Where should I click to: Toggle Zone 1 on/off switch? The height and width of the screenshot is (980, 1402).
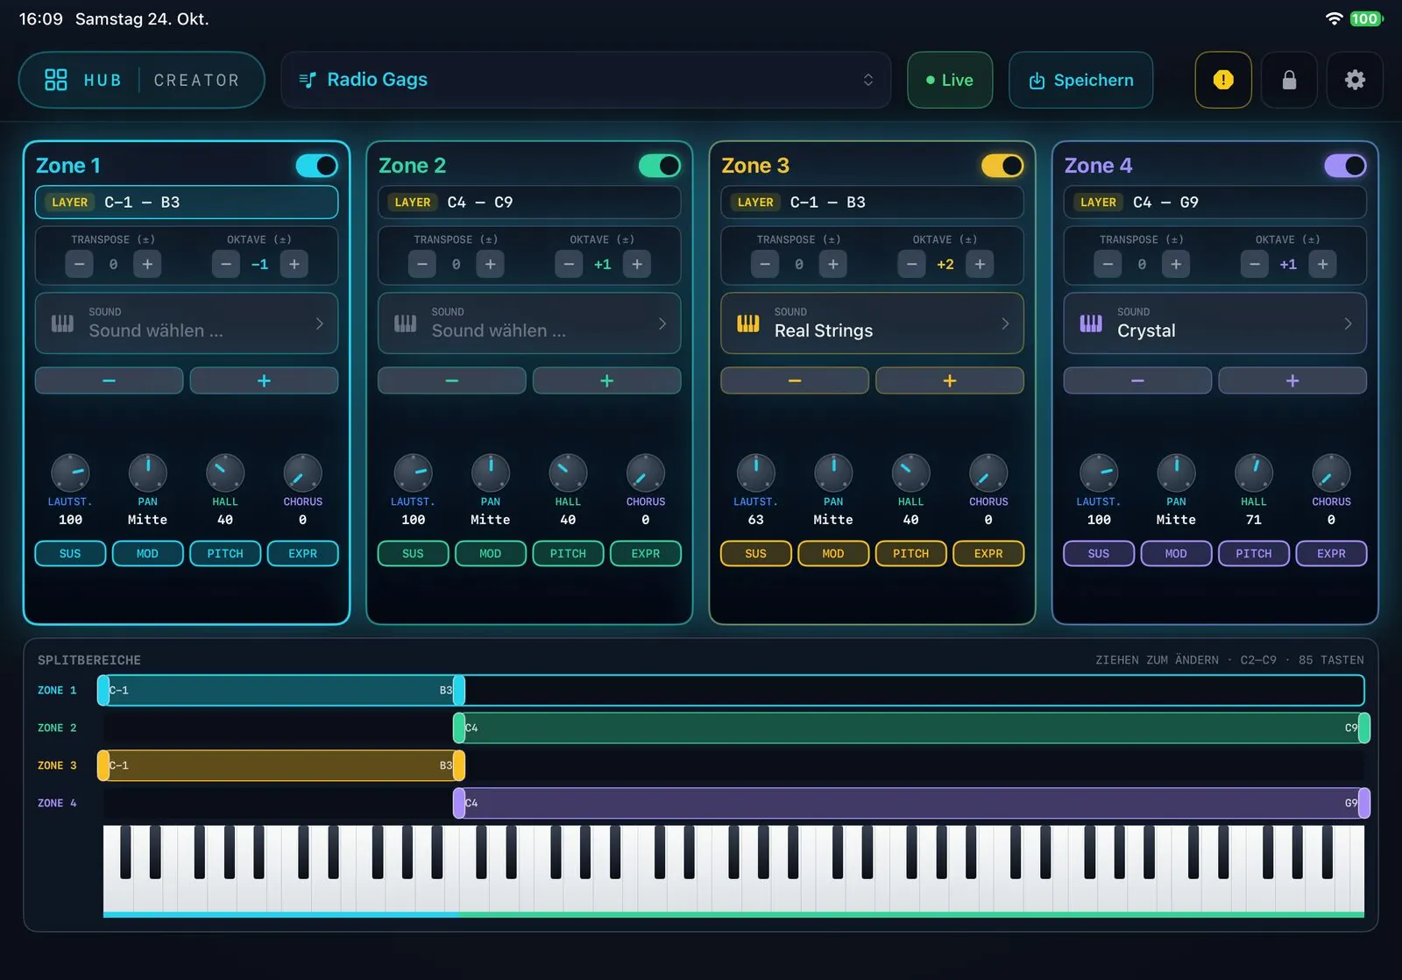click(x=316, y=166)
